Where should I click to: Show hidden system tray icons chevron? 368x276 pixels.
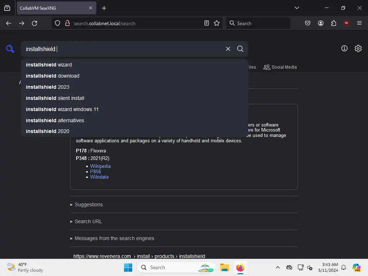(x=278, y=267)
